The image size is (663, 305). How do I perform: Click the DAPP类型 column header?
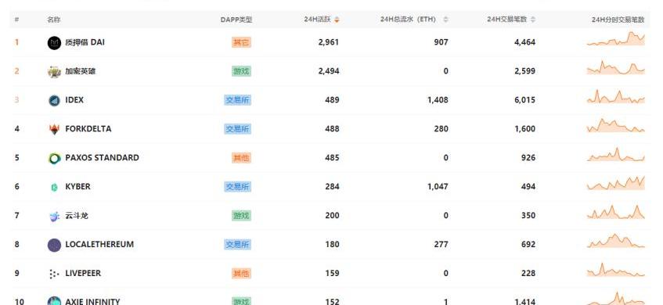point(236,20)
